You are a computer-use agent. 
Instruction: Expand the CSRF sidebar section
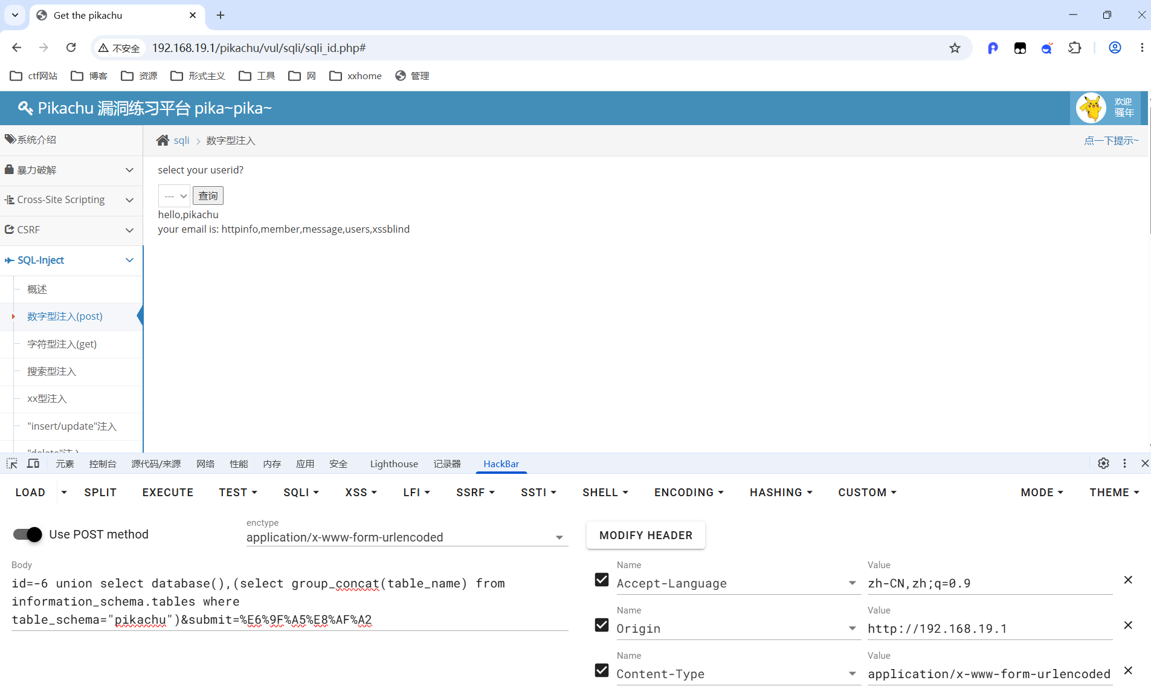[71, 230]
